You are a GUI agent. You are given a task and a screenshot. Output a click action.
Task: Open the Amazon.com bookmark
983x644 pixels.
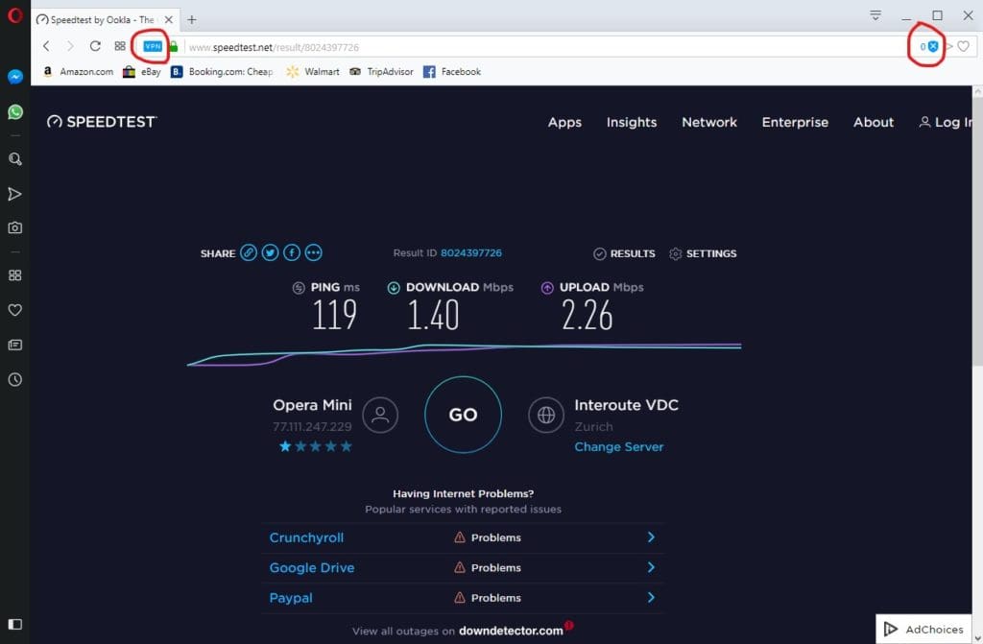[78, 71]
